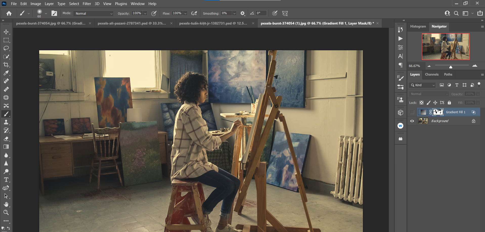Select the Crop tool

[x=6, y=65]
